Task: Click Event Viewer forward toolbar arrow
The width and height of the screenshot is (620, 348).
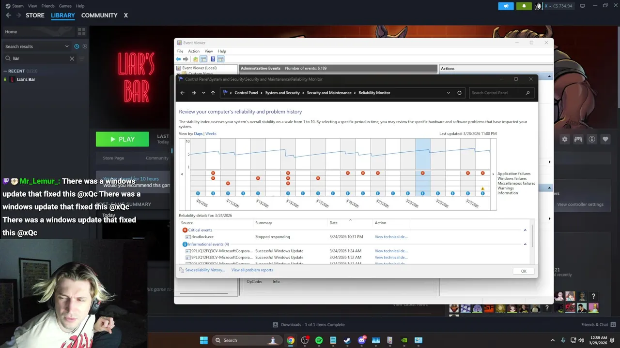Action: [x=186, y=59]
